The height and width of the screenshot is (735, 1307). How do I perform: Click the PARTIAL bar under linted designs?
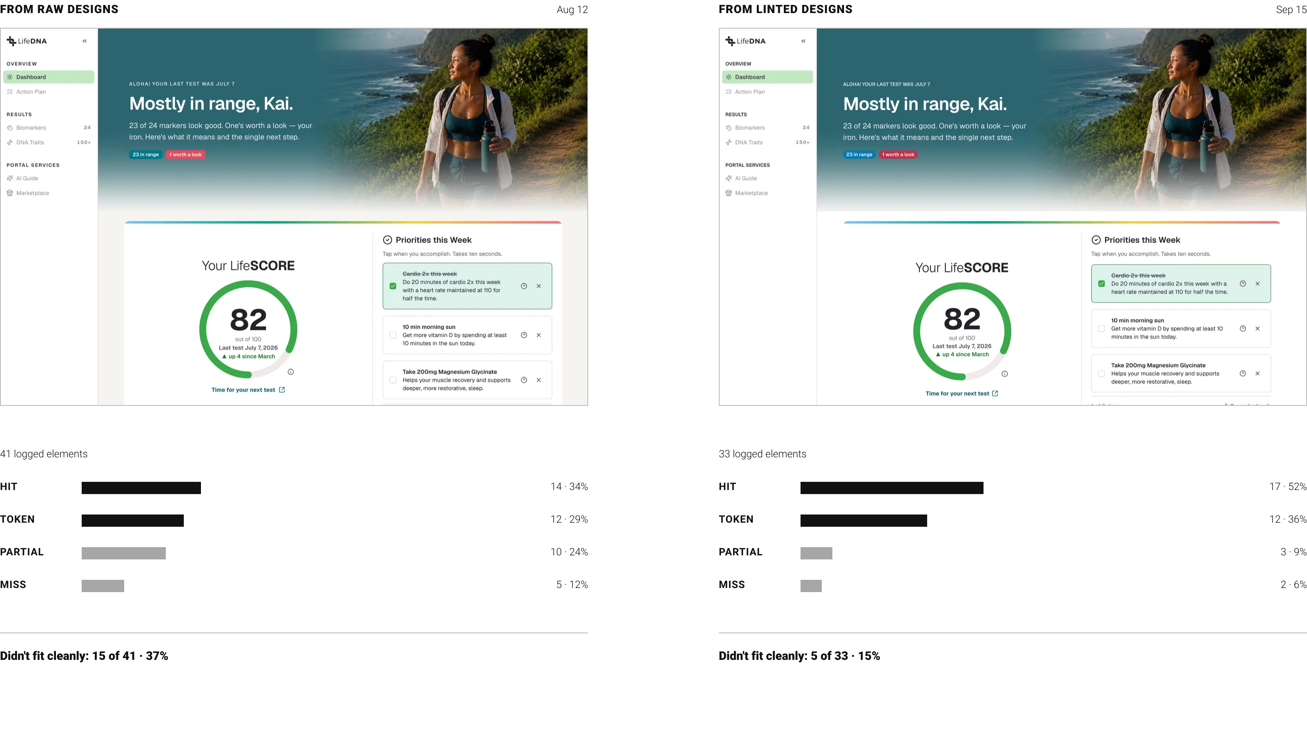tap(816, 553)
